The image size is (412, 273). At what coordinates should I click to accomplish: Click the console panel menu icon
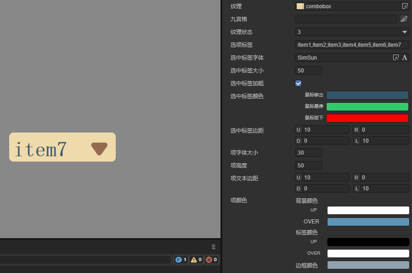[x=213, y=247]
